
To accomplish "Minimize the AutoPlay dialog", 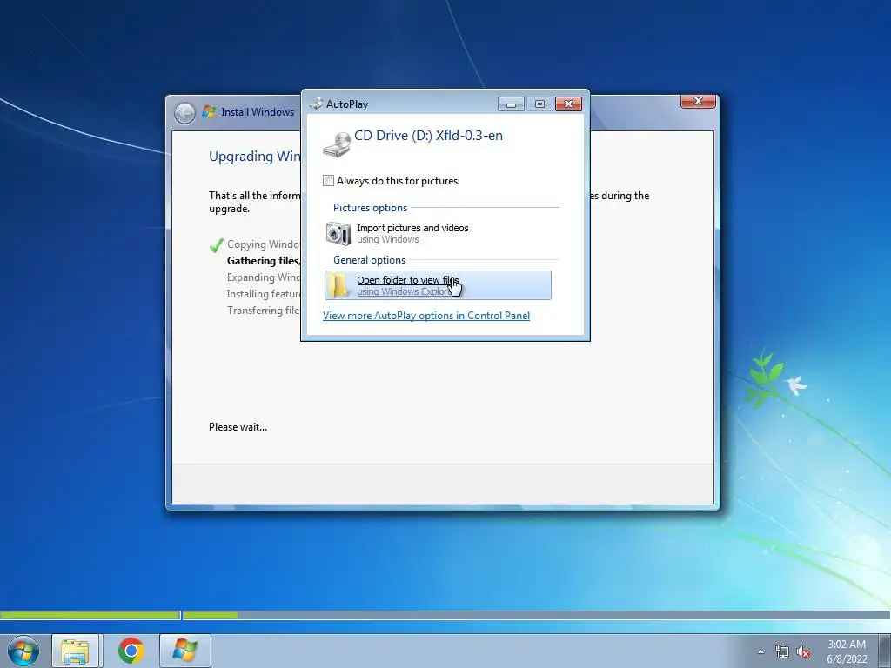I will [511, 104].
